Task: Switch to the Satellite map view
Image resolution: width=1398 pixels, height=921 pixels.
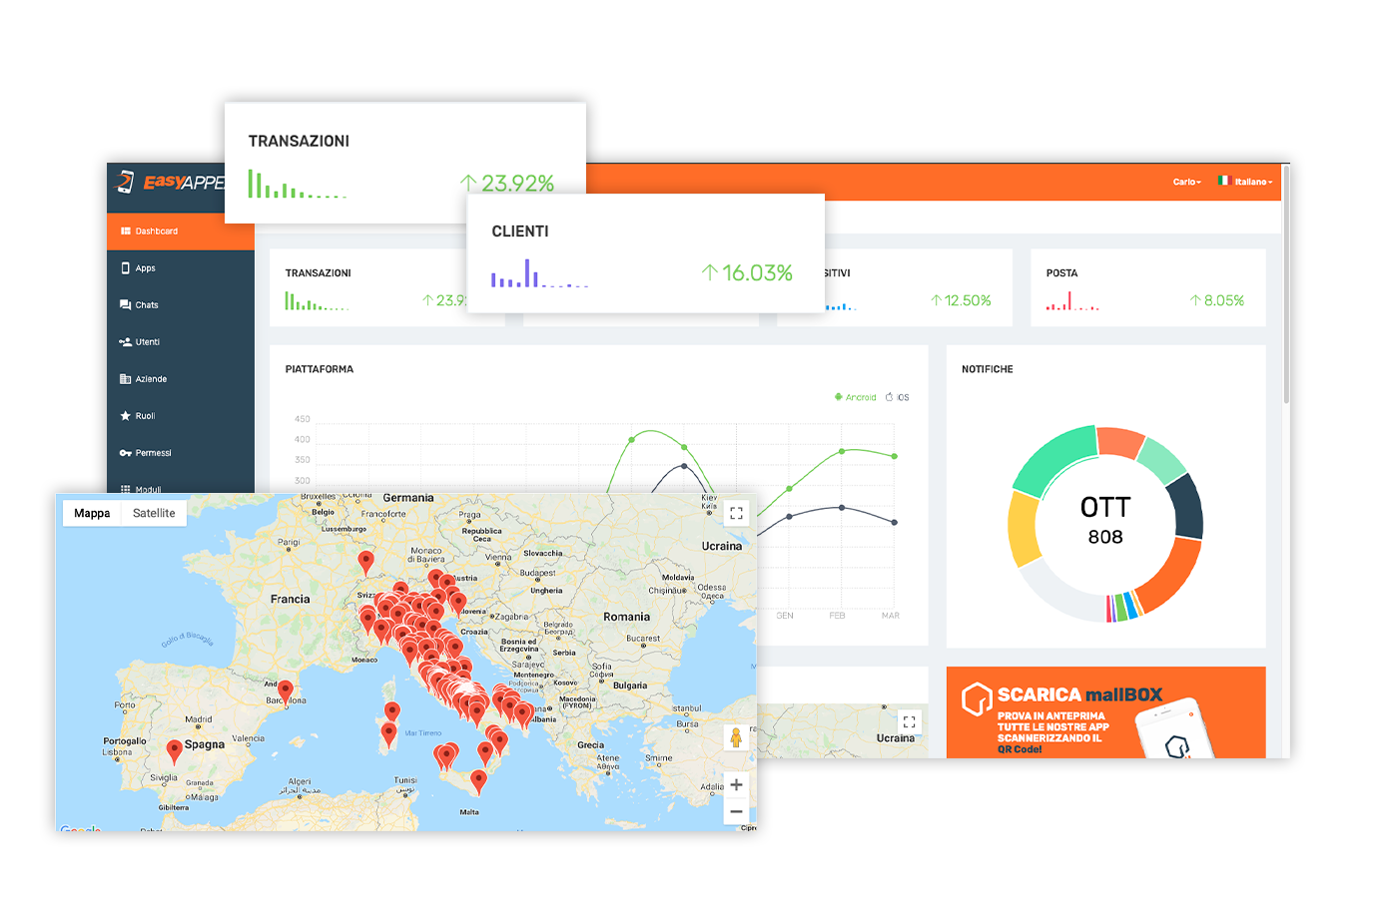Action: pos(154,513)
